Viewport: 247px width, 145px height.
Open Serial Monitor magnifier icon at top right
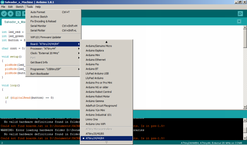[240, 14]
